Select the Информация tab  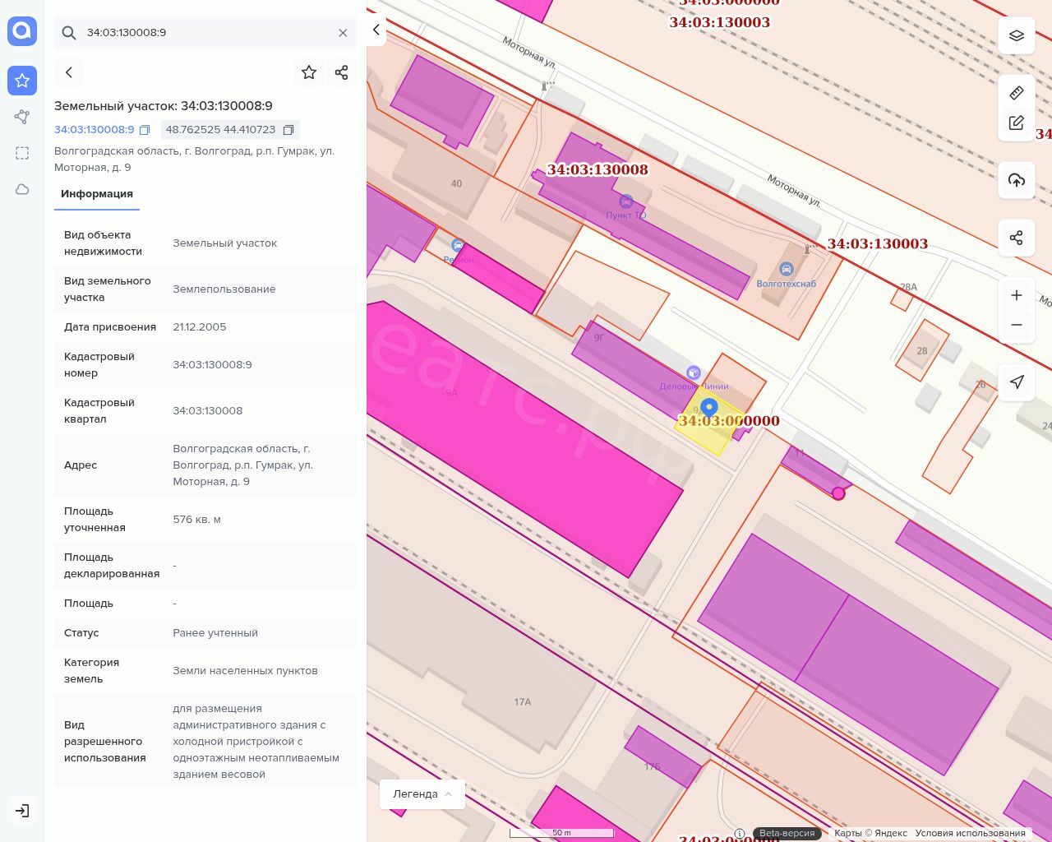click(97, 194)
